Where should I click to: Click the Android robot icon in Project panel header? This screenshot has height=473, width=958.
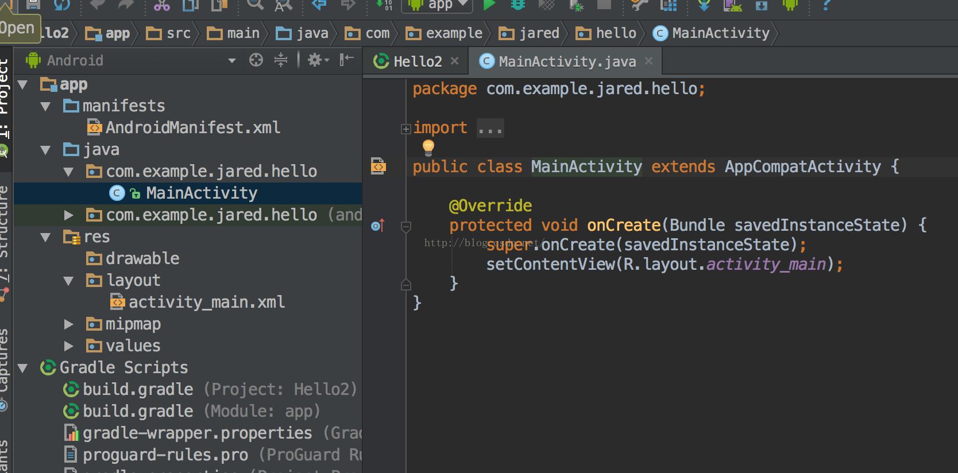(x=33, y=60)
